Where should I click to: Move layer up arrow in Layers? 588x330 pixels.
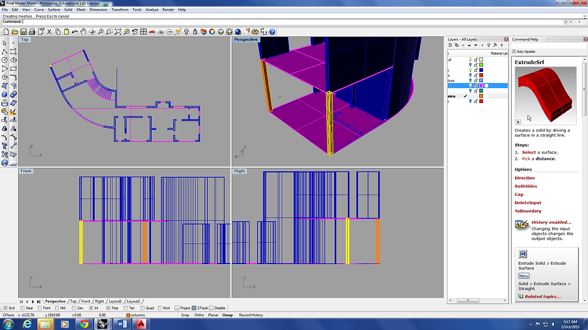[469, 46]
